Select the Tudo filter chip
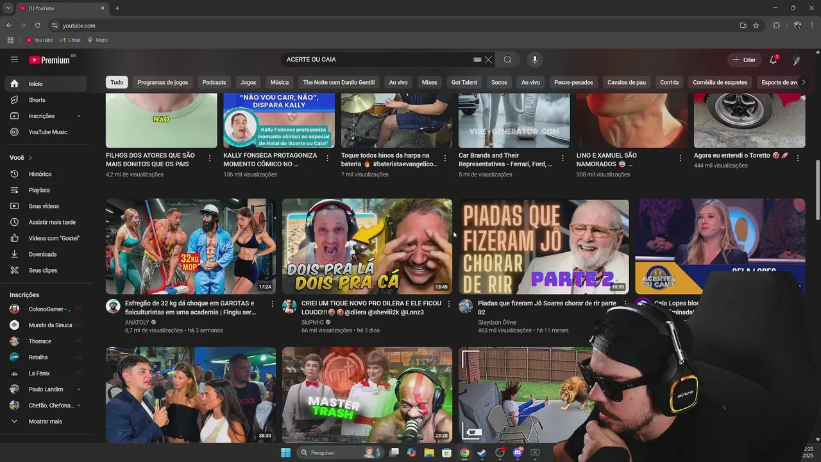 point(117,82)
